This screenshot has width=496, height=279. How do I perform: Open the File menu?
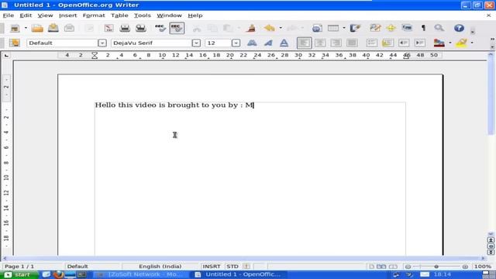coord(9,15)
